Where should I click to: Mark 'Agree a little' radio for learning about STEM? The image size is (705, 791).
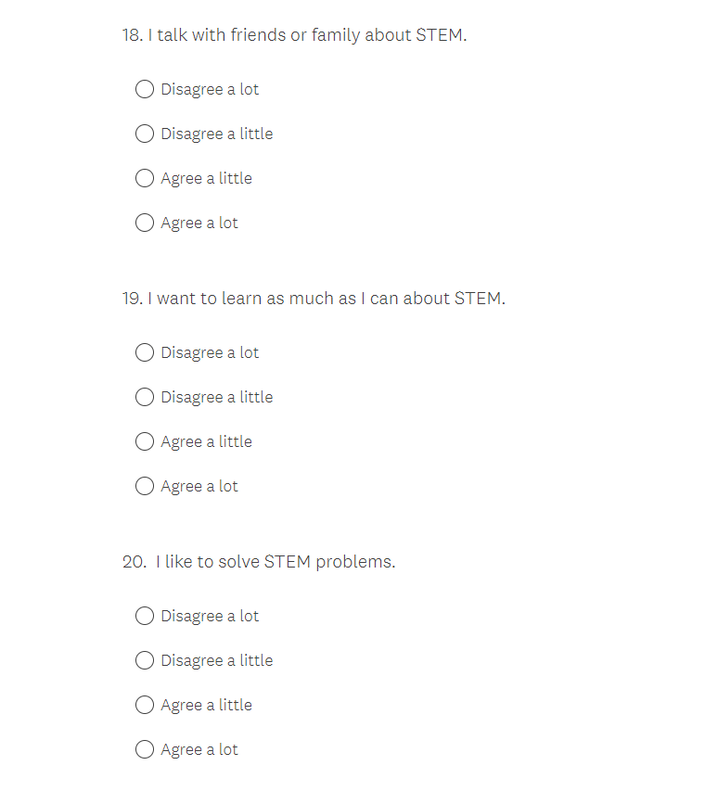click(x=145, y=441)
